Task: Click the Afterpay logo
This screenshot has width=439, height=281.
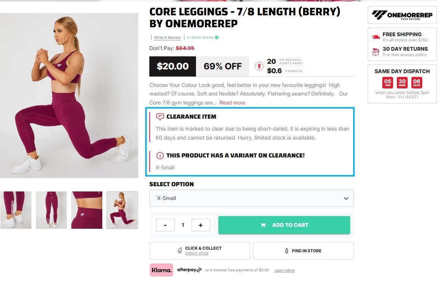Action: pyautogui.click(x=189, y=270)
